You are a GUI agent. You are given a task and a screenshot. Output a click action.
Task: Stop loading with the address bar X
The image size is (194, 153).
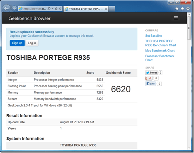(60, 9)
